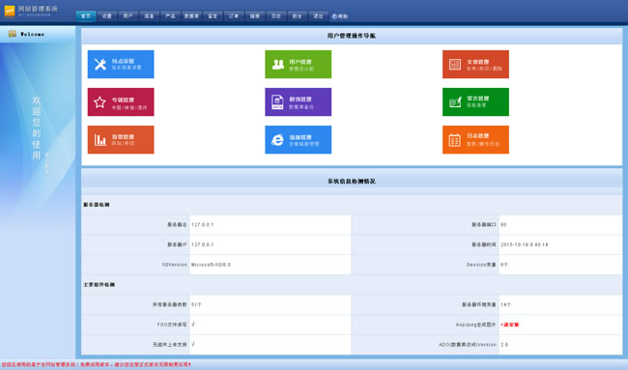Open the purple data management tile
Image resolution: width=628 pixels, height=370 pixels.
[x=298, y=101]
